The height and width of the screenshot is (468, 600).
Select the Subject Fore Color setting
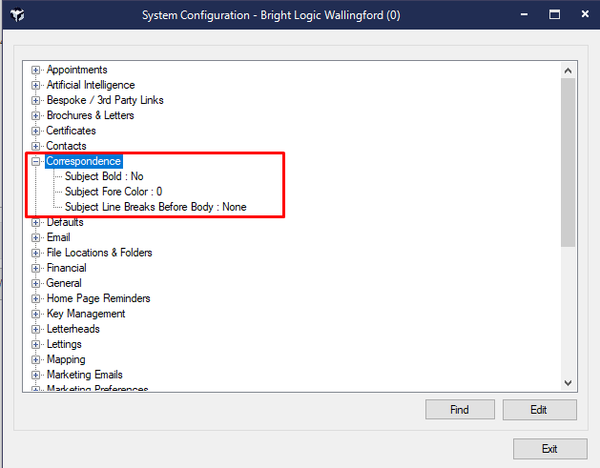(114, 192)
